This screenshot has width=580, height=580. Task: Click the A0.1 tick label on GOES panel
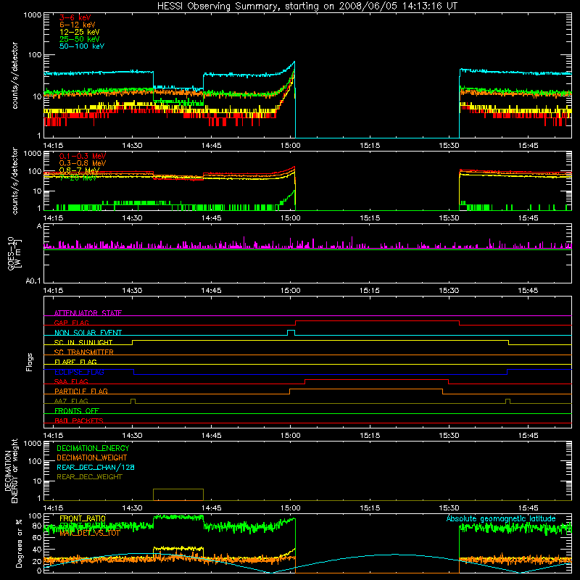click(33, 281)
